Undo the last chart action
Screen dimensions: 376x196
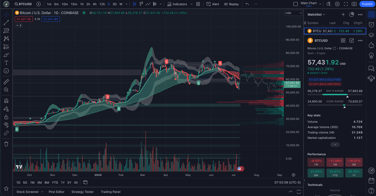pyautogui.click(x=247, y=4)
